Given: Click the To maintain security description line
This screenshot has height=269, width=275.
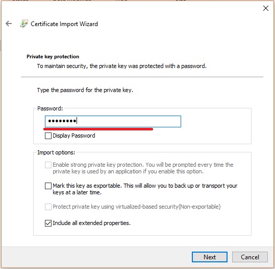Looking at the screenshot, I should [x=122, y=66].
